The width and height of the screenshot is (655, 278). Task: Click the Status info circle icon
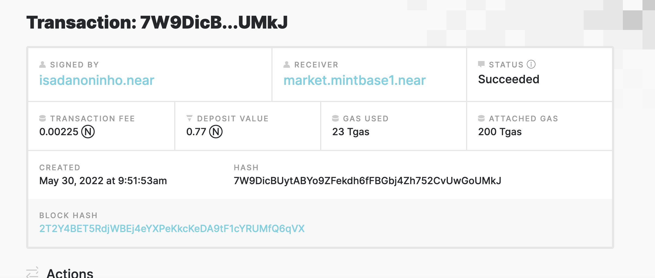(531, 64)
